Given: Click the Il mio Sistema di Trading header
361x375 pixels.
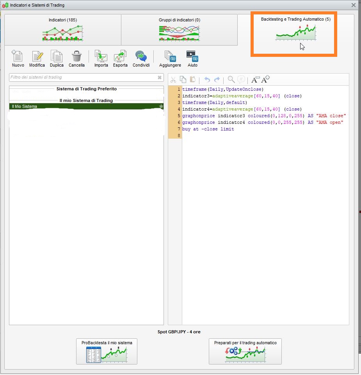Looking at the screenshot, I should (x=86, y=100).
